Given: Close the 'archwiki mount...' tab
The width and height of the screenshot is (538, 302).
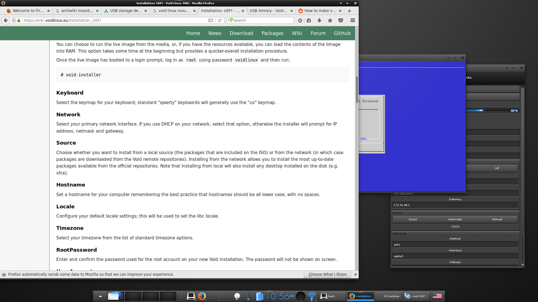Looking at the screenshot, I should point(97,11).
